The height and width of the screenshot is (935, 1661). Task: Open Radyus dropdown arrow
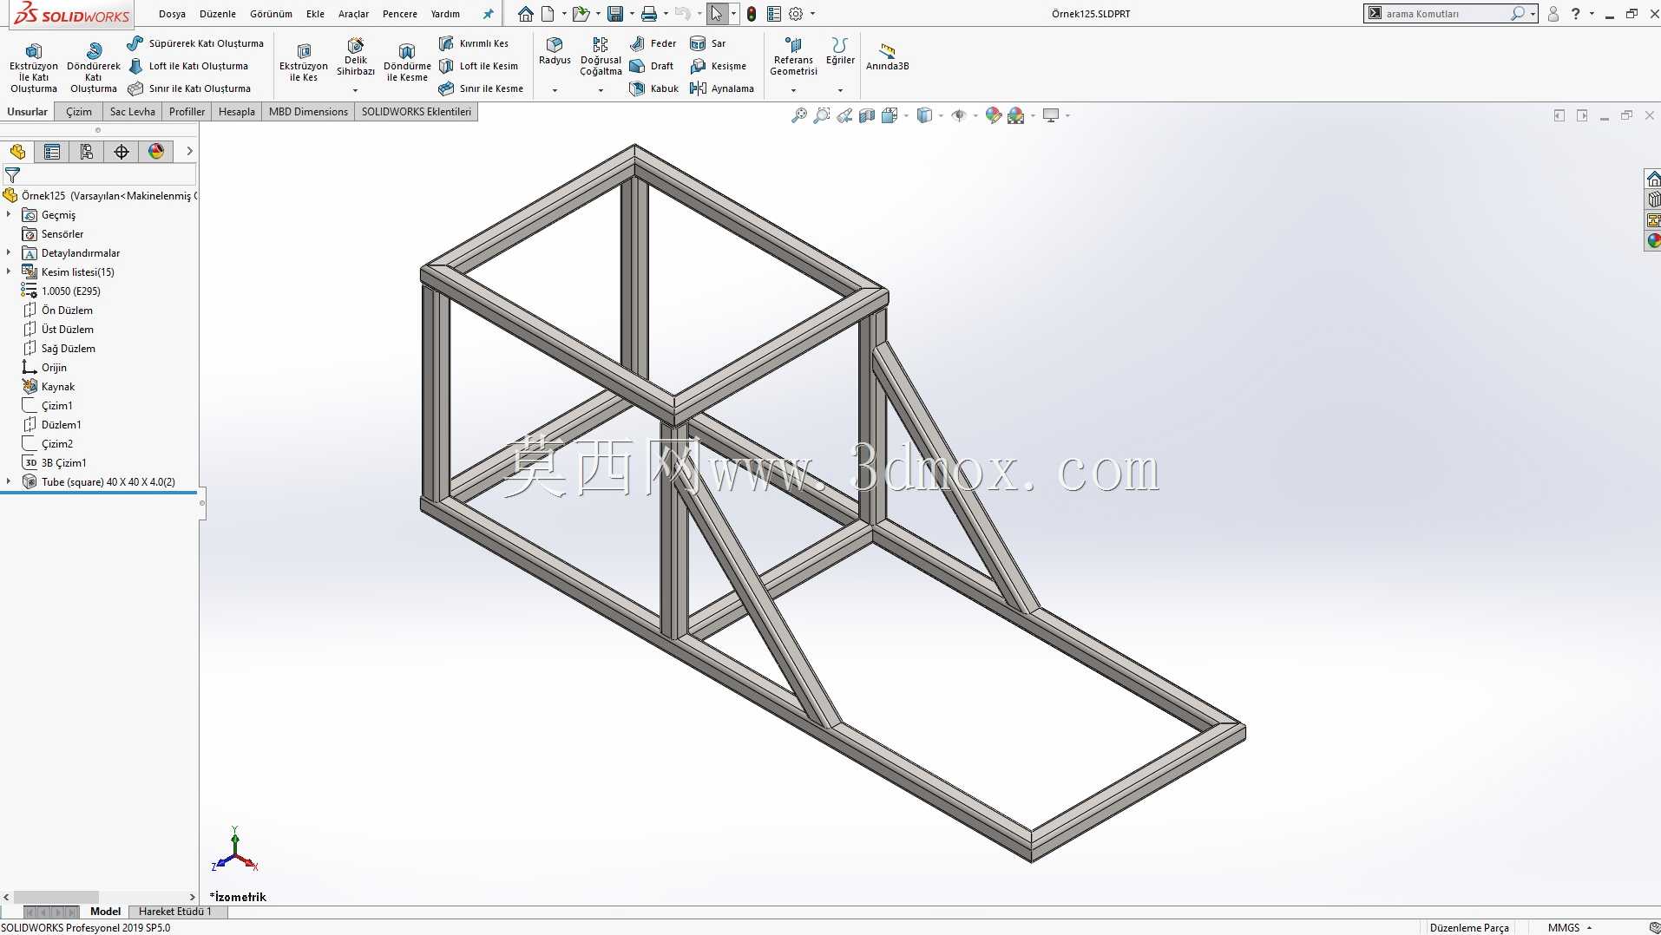coord(555,90)
